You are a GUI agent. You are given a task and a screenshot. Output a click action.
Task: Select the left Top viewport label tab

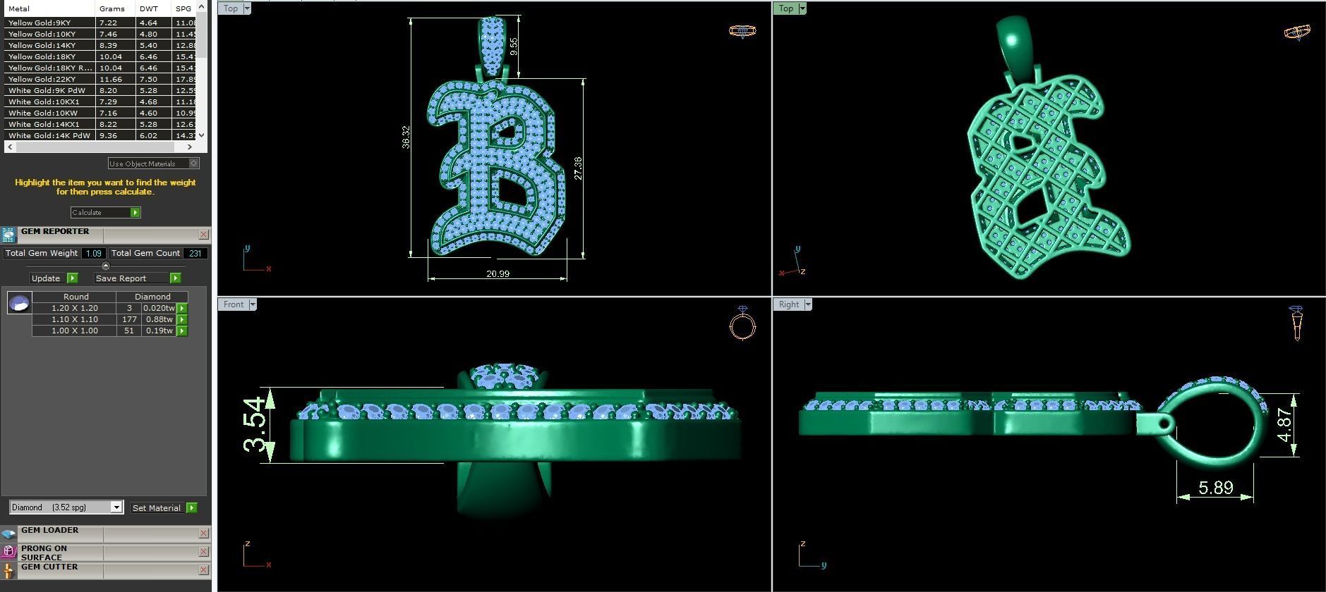(231, 8)
